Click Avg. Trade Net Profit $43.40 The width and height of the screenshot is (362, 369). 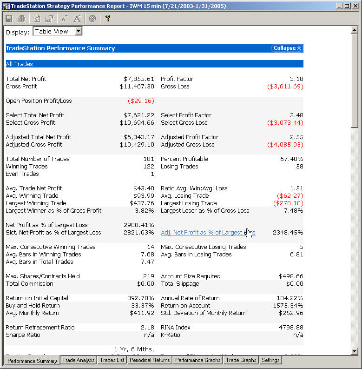pyautogui.click(x=144, y=188)
